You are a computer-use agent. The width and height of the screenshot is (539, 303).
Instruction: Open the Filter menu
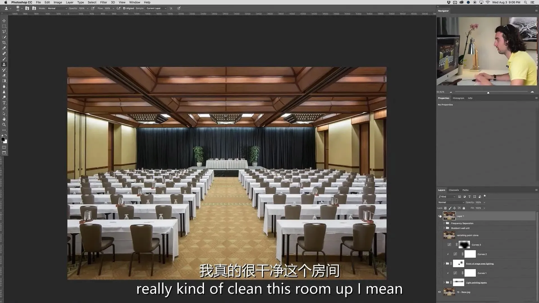click(103, 2)
